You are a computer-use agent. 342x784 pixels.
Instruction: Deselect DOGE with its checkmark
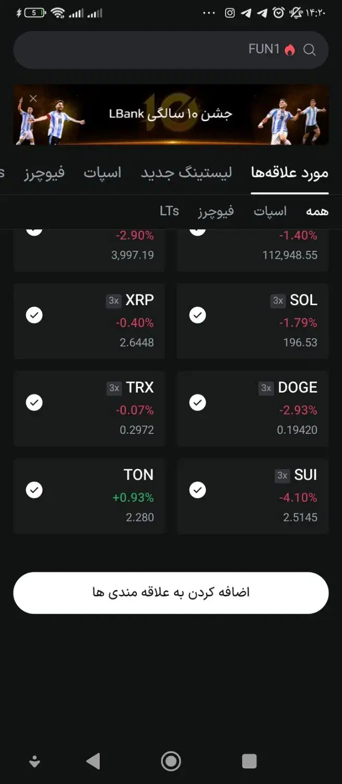click(x=197, y=402)
